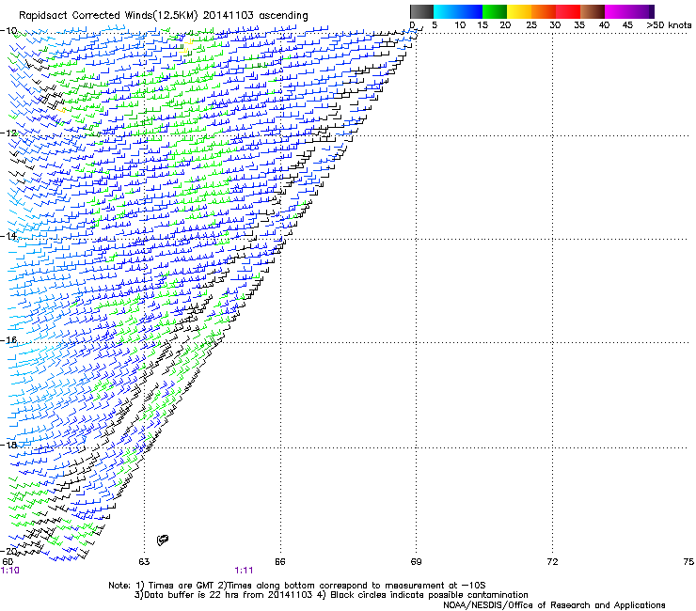Click the yellow 20-25 knots legend segment
Viewport: 696px width, 611px height.
pos(519,11)
